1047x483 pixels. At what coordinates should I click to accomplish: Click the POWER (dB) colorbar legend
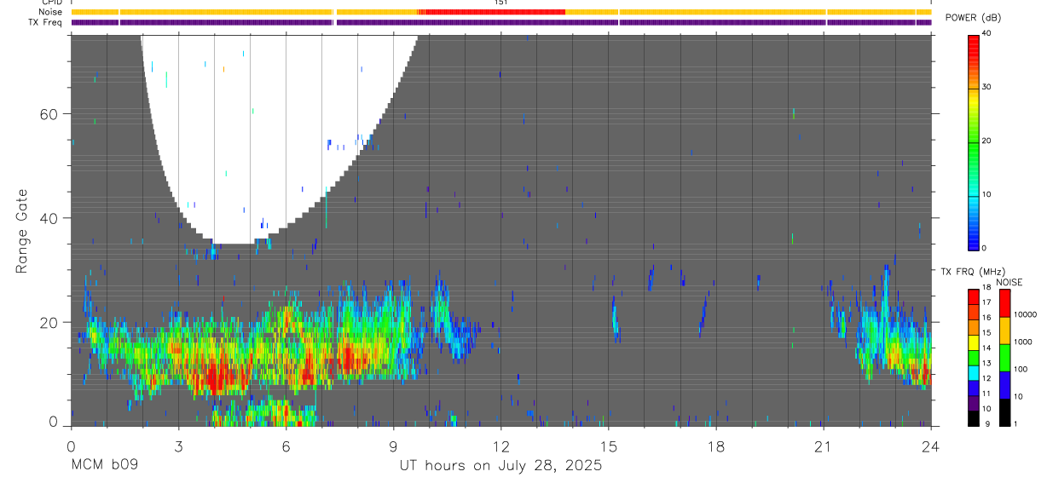[x=974, y=141]
